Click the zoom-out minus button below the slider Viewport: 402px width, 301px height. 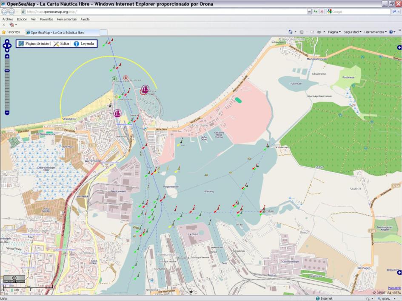[7, 113]
